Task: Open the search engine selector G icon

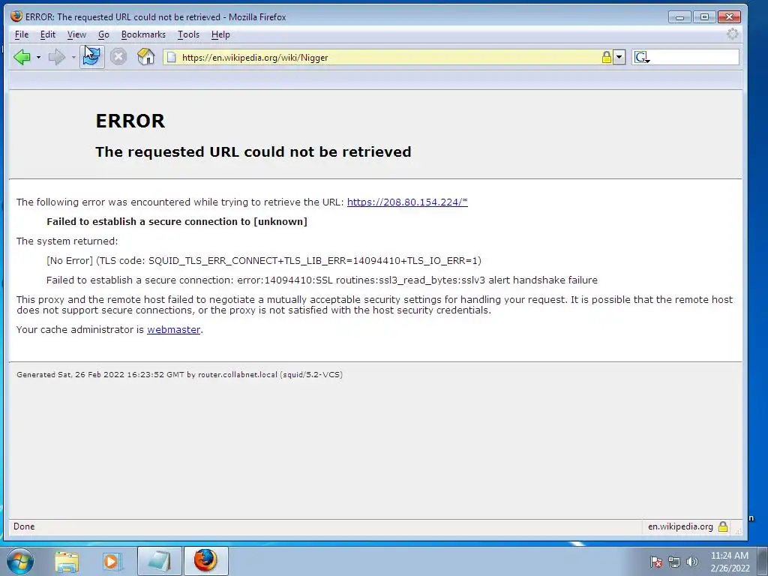Action: (x=642, y=57)
